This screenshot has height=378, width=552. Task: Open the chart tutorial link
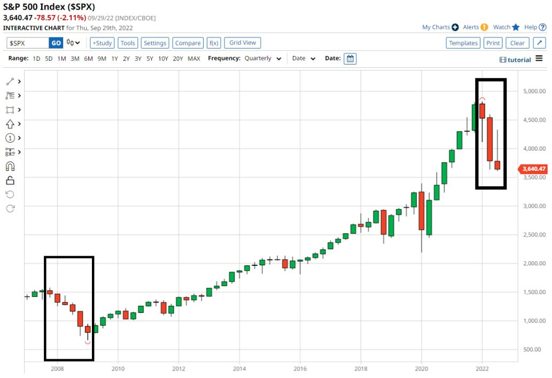pyautogui.click(x=515, y=60)
